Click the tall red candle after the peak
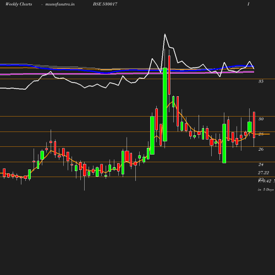Screen dimensions: 275x275 click(169, 75)
